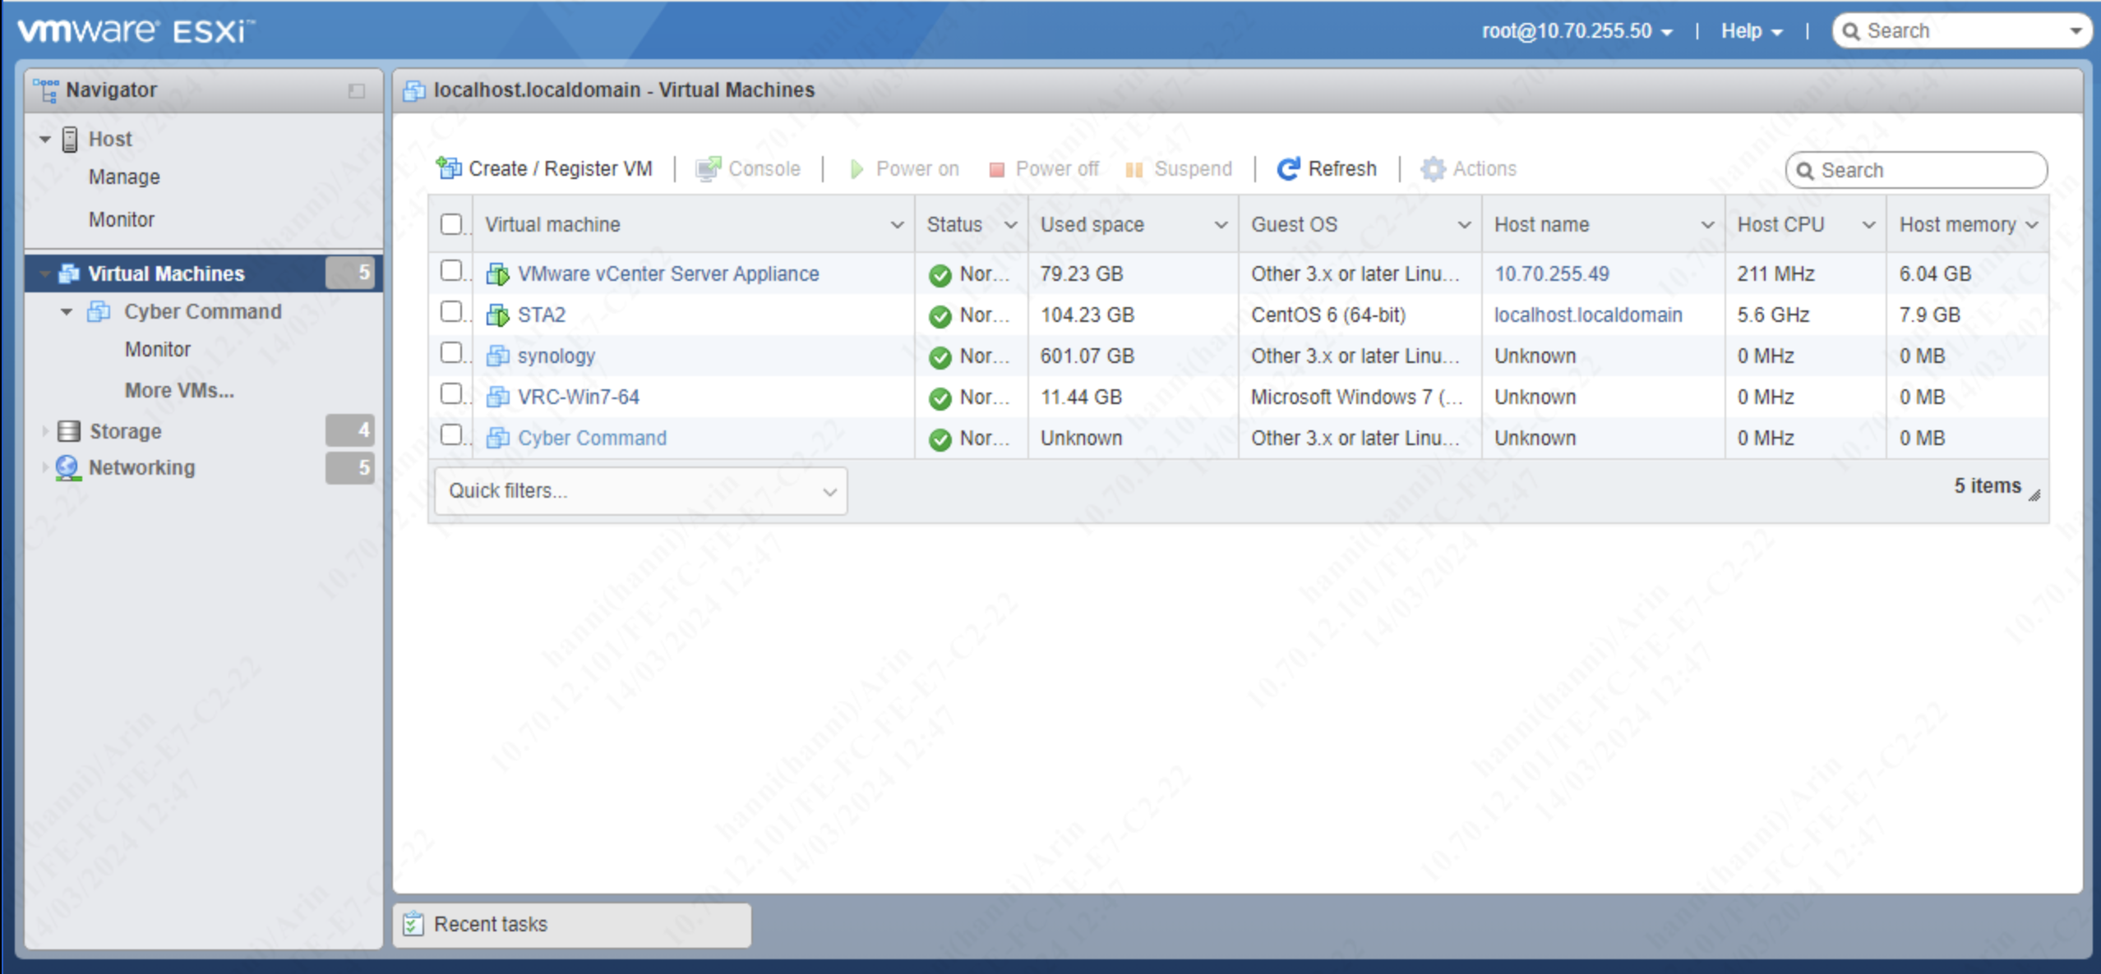Check the checkbox next to STA2
Viewport: 2101px width, 974px height.
tap(451, 312)
